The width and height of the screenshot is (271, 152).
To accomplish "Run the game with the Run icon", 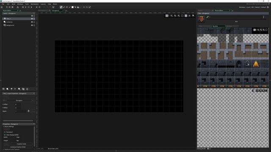I will click(x=26, y=7).
